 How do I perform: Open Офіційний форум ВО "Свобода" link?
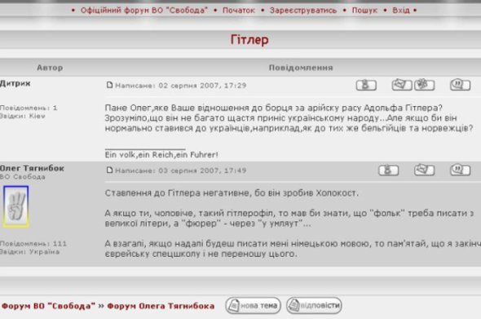[143, 11]
